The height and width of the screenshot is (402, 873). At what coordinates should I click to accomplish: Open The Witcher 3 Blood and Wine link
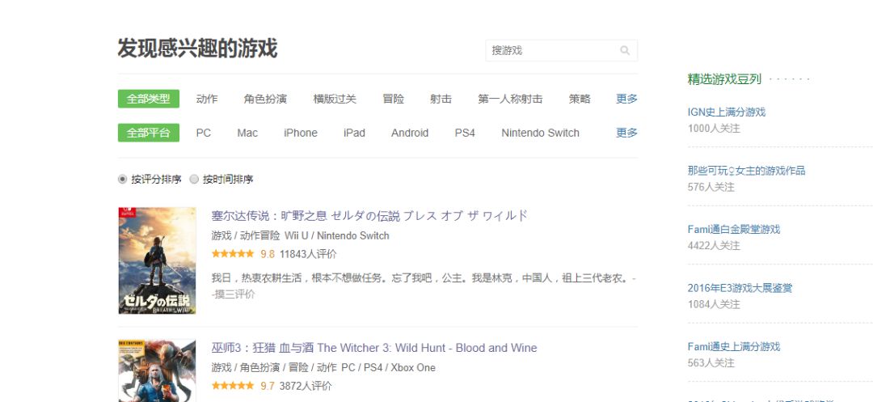tap(374, 348)
